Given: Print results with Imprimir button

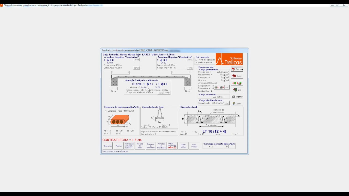Looking at the screenshot, I should [x=237, y=97].
